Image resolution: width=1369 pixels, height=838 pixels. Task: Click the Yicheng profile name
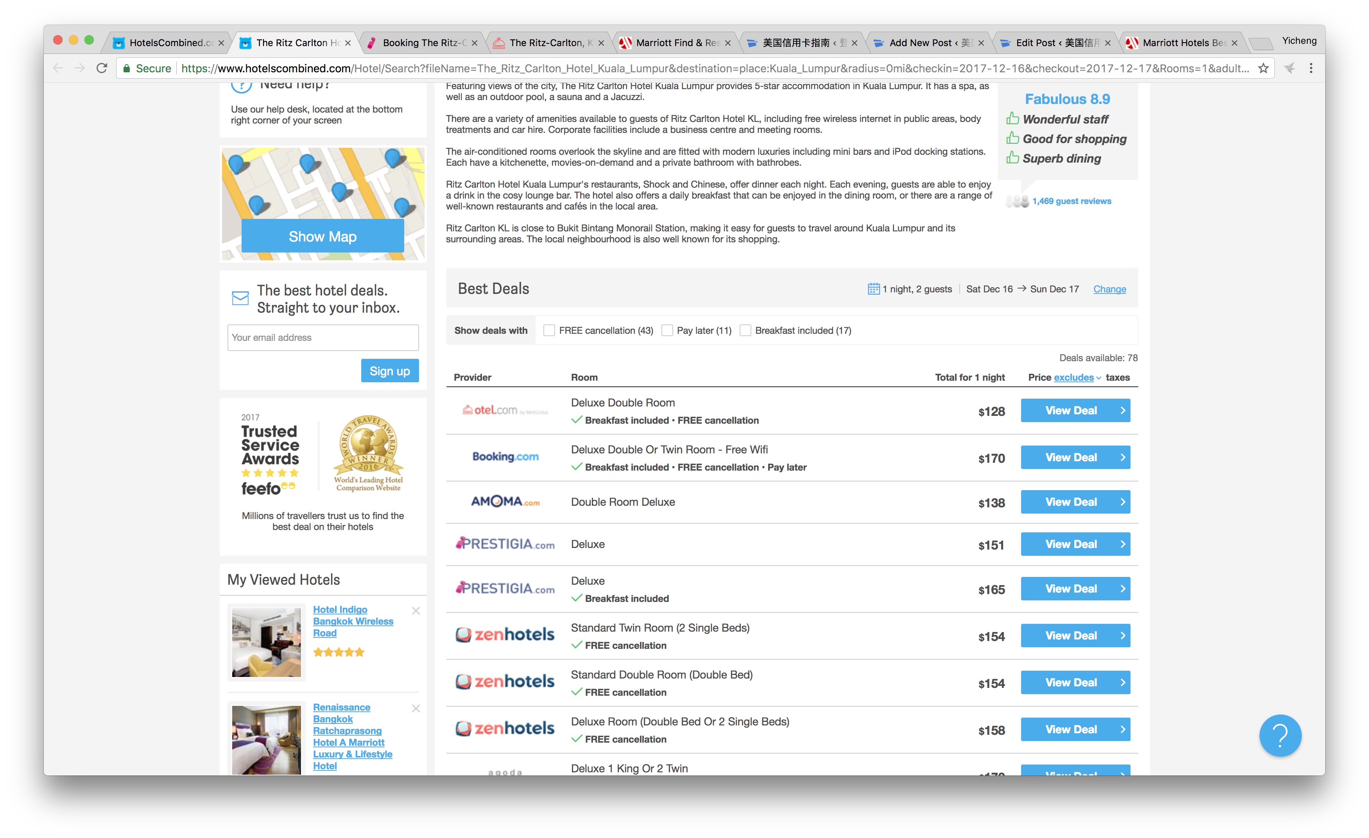1299,41
